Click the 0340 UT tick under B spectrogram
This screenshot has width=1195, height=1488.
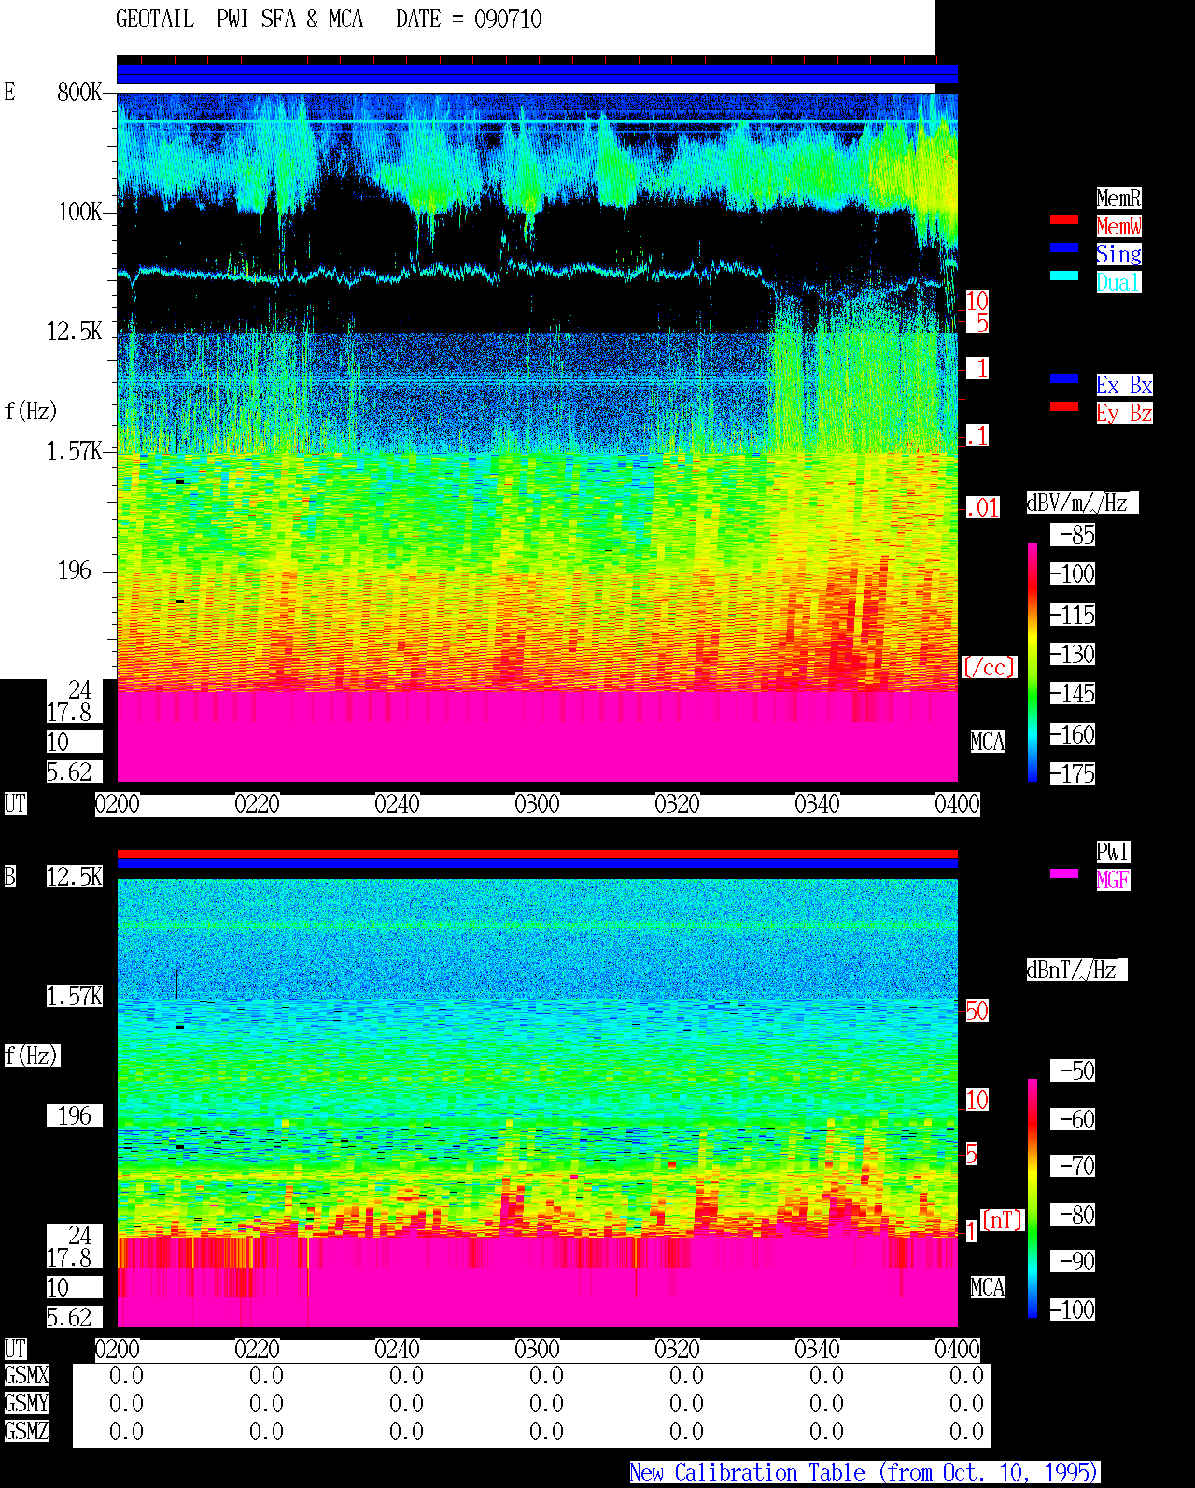817,1350
